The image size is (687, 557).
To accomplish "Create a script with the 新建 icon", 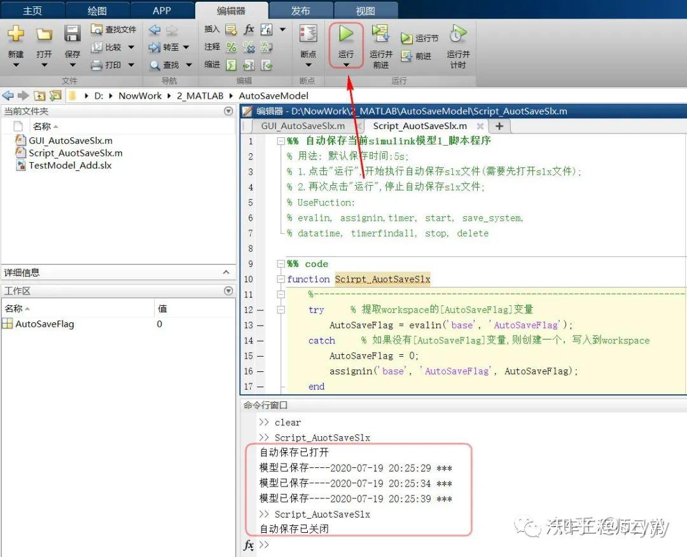I will pyautogui.click(x=15, y=35).
